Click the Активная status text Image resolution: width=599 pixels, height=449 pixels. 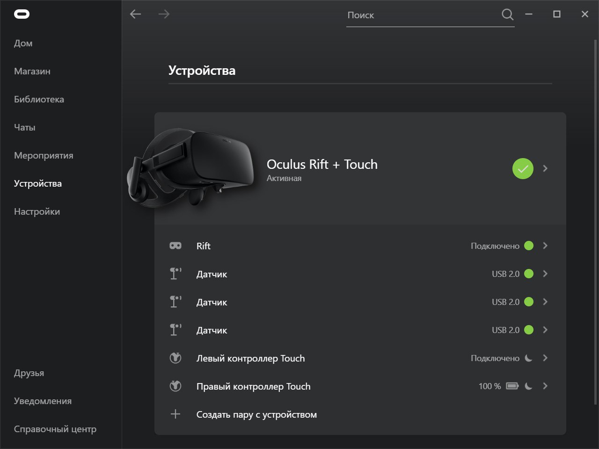(284, 178)
